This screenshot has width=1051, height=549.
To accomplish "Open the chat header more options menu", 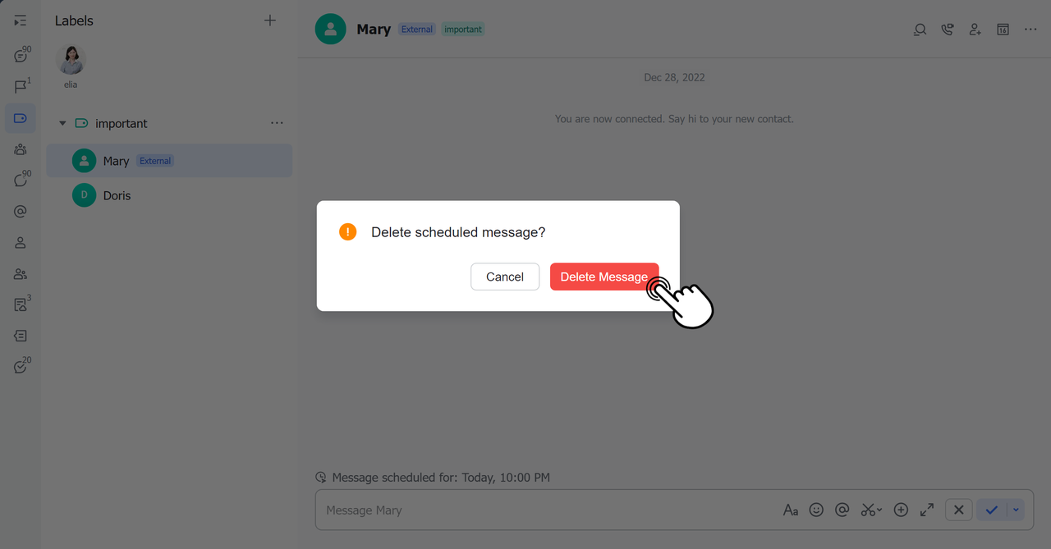I will 1030,30.
